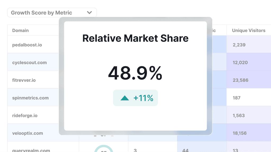The width and height of the screenshot is (271, 152).
Task: Open the fitrevver.io domain entry
Action: tap(24, 80)
